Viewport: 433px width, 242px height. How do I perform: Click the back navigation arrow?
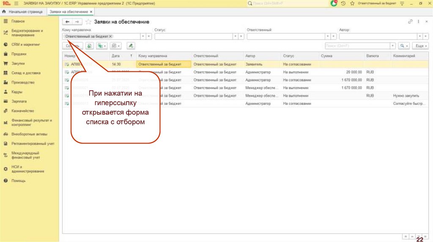point(68,22)
